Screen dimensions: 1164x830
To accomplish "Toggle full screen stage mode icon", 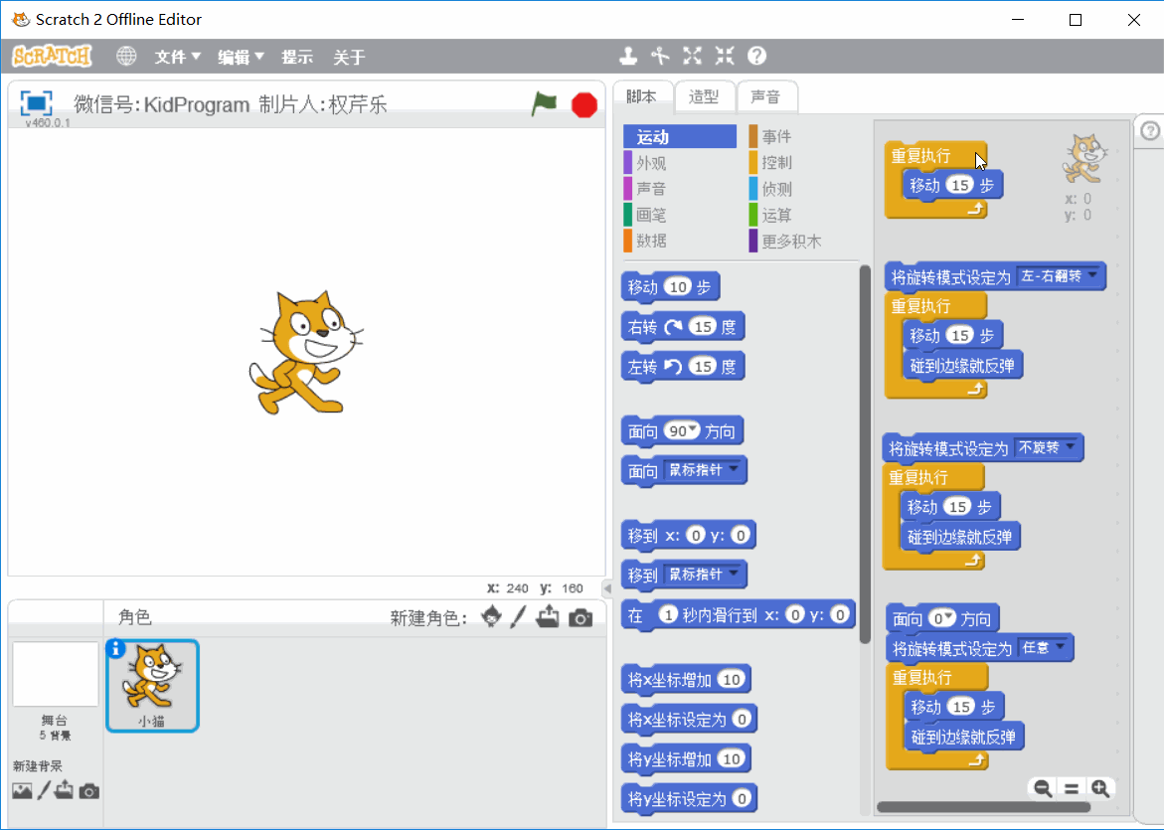I will [x=36, y=102].
